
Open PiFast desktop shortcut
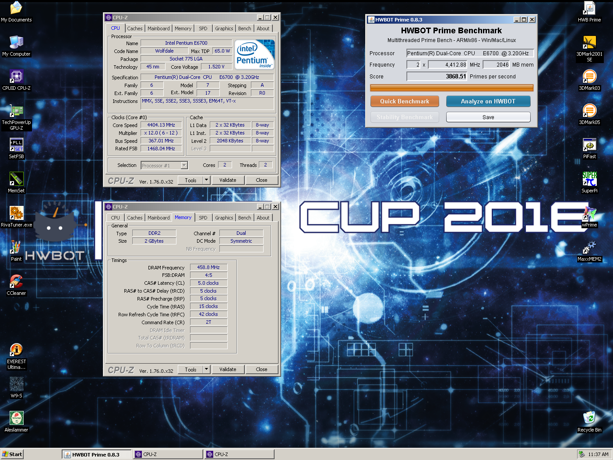pos(589,149)
